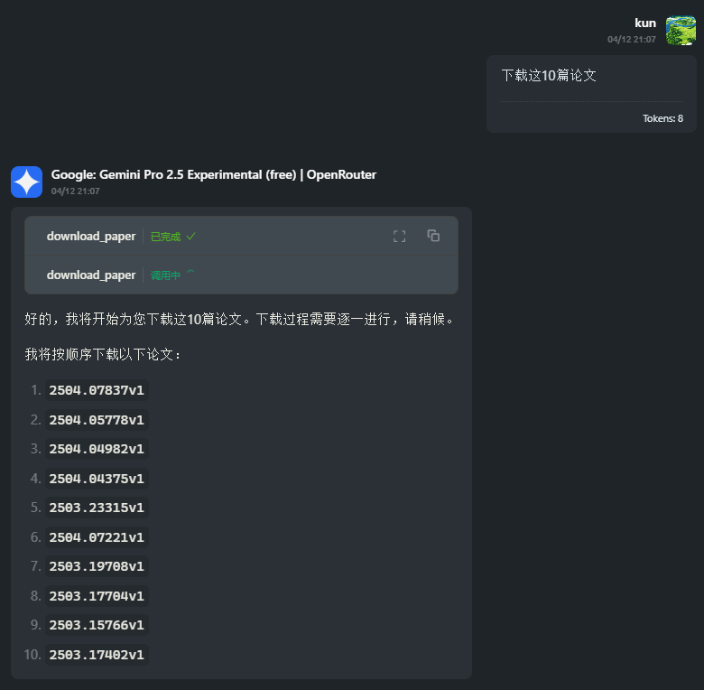
Task: Click the username kun
Action: pyautogui.click(x=645, y=23)
